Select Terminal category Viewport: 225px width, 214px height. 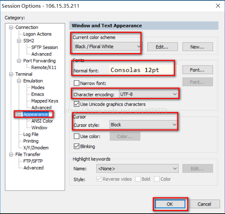[x=24, y=74]
